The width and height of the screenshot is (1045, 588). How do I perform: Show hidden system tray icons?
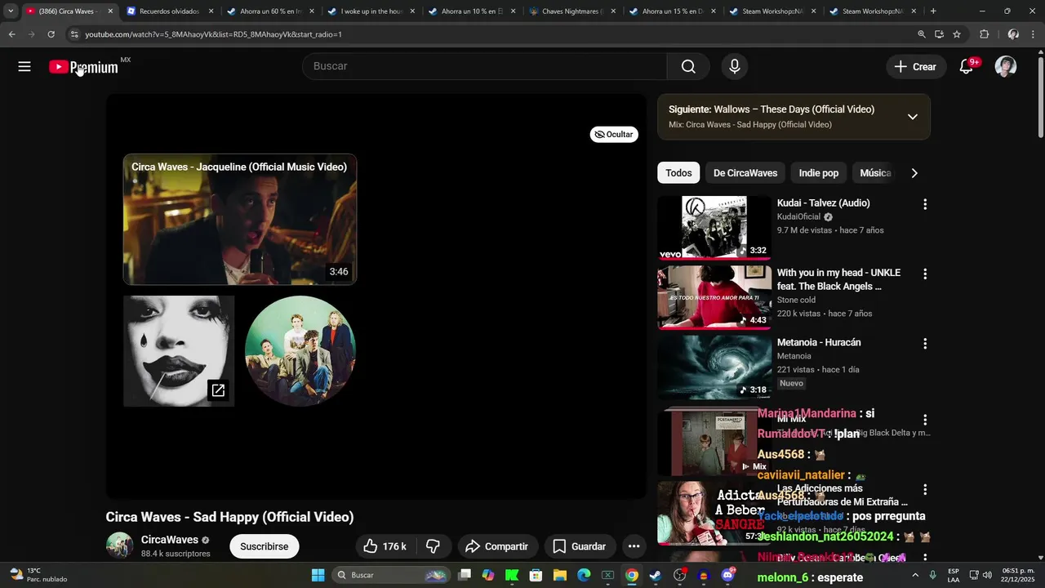coord(914,575)
